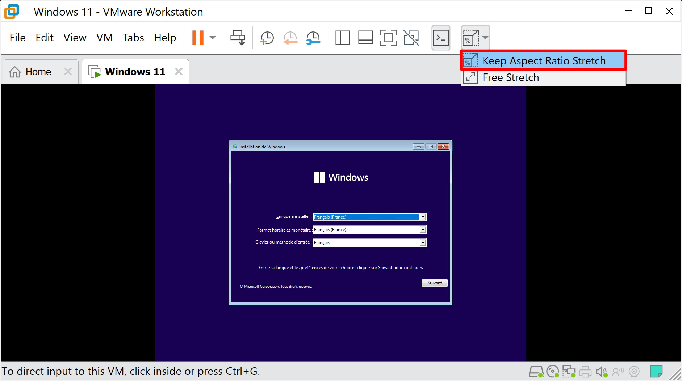Toggle the library sidebar panel
Viewport: 682px width, 381px height.
[343, 38]
